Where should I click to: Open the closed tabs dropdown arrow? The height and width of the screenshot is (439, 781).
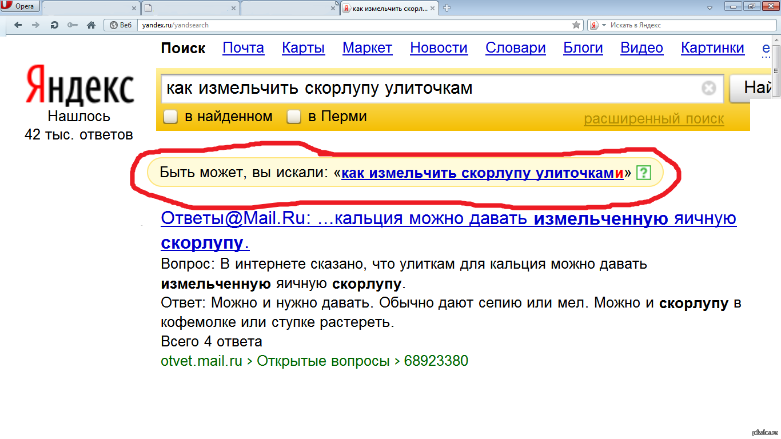point(710,8)
